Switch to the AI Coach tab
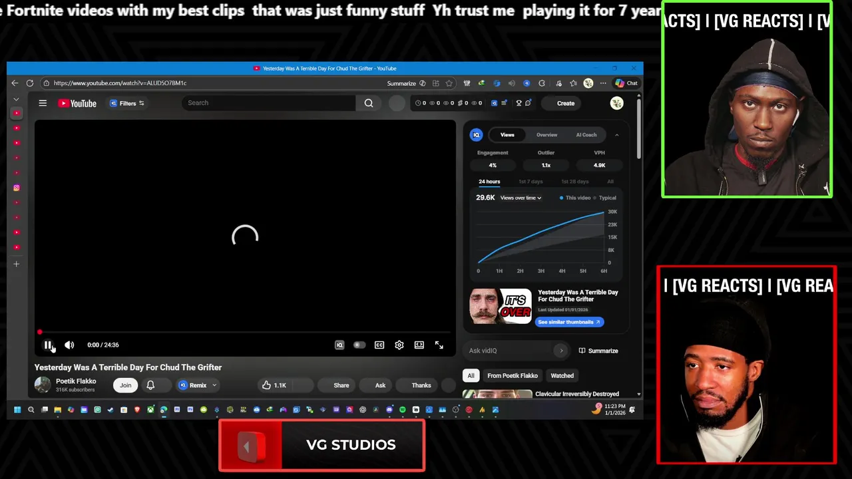852x479 pixels. (586, 135)
